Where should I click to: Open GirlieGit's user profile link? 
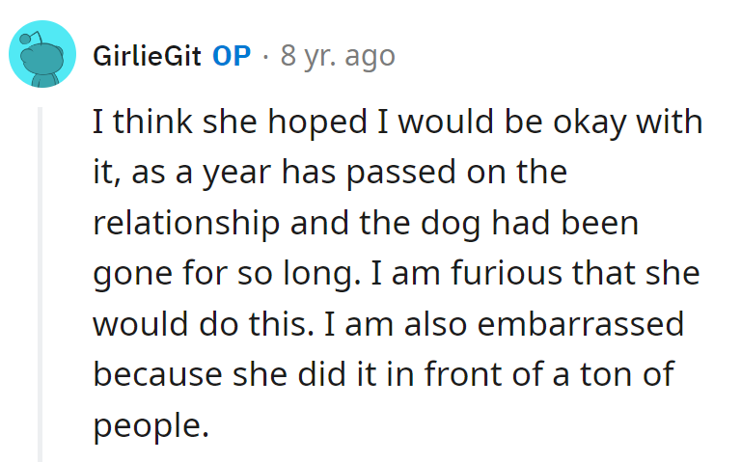[x=148, y=56]
